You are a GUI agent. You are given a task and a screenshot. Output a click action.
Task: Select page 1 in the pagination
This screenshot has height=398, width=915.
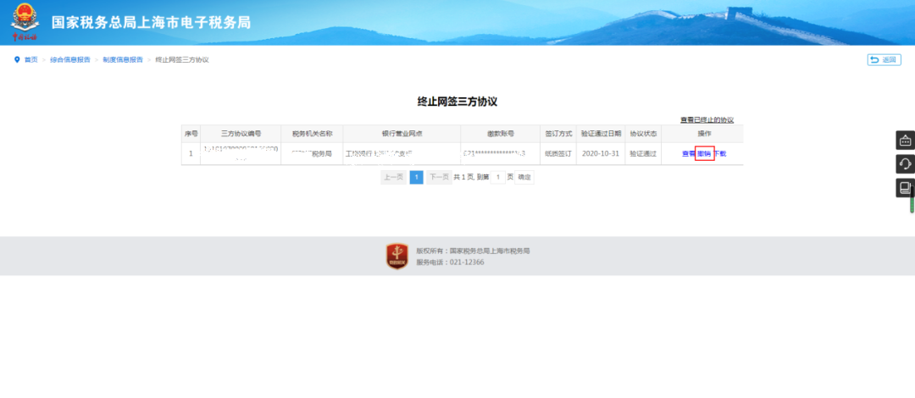click(416, 177)
